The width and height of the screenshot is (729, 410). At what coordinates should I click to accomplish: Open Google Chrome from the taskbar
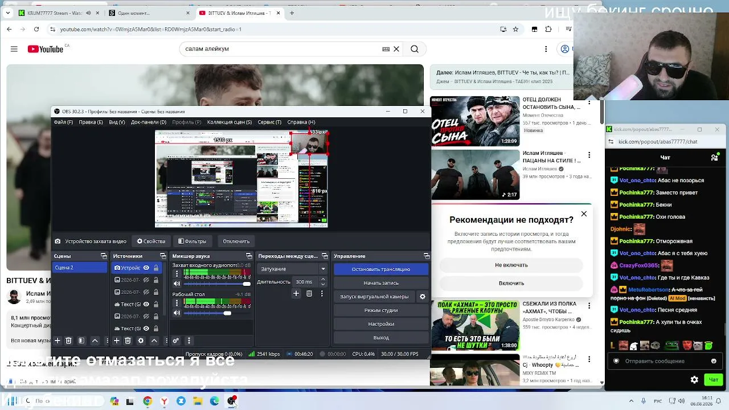coord(148,401)
